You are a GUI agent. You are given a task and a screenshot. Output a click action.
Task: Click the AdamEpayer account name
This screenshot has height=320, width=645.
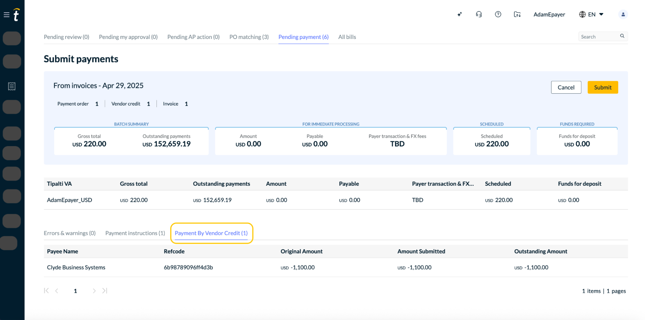pos(549,14)
